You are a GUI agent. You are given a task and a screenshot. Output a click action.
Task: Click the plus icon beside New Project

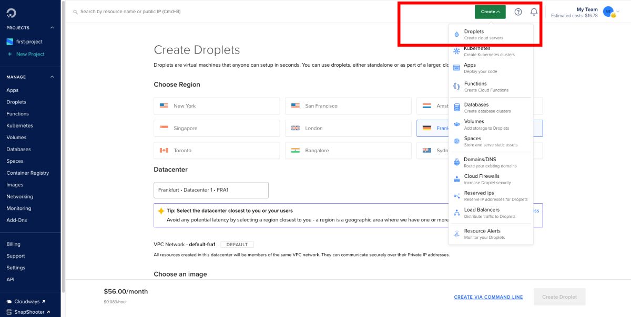9,54
